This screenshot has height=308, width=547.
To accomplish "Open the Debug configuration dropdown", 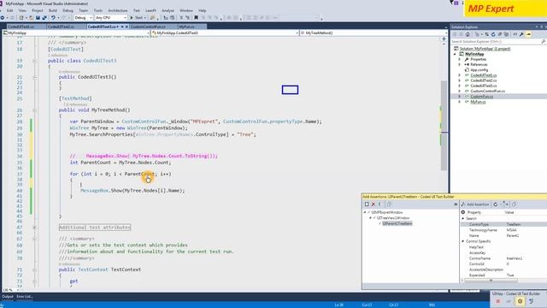I will [83, 17].
